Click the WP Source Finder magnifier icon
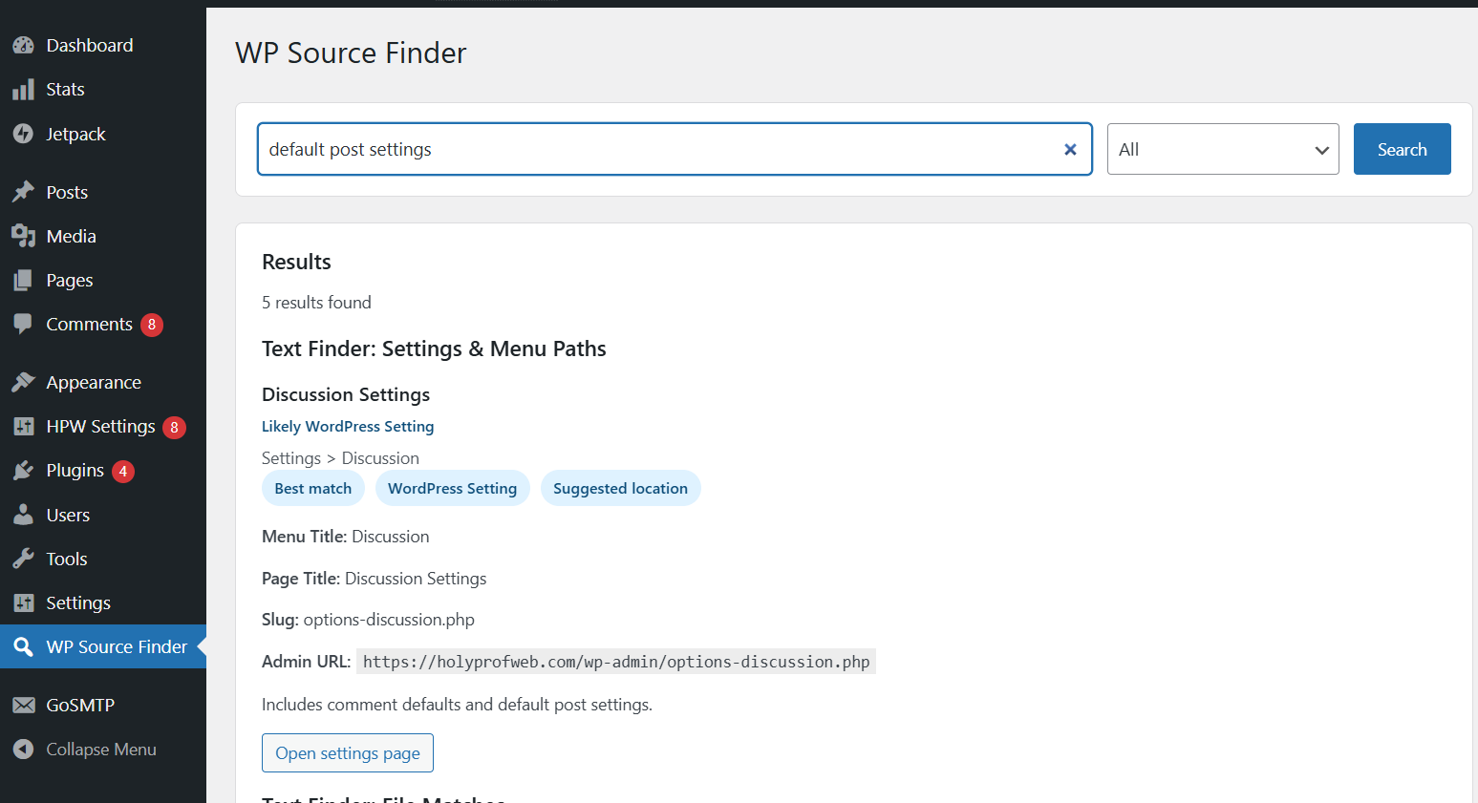The height and width of the screenshot is (803, 1478). [x=23, y=646]
